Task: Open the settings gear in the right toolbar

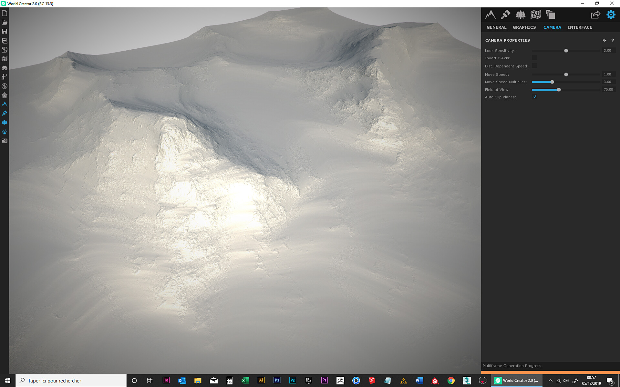Action: (611, 15)
